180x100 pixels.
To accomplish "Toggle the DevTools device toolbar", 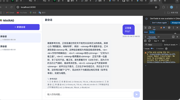I will [149, 28].
